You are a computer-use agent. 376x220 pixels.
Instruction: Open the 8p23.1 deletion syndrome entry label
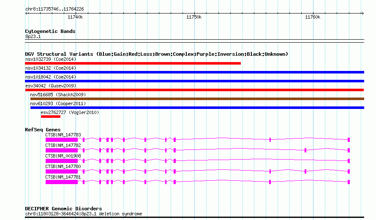84,214
